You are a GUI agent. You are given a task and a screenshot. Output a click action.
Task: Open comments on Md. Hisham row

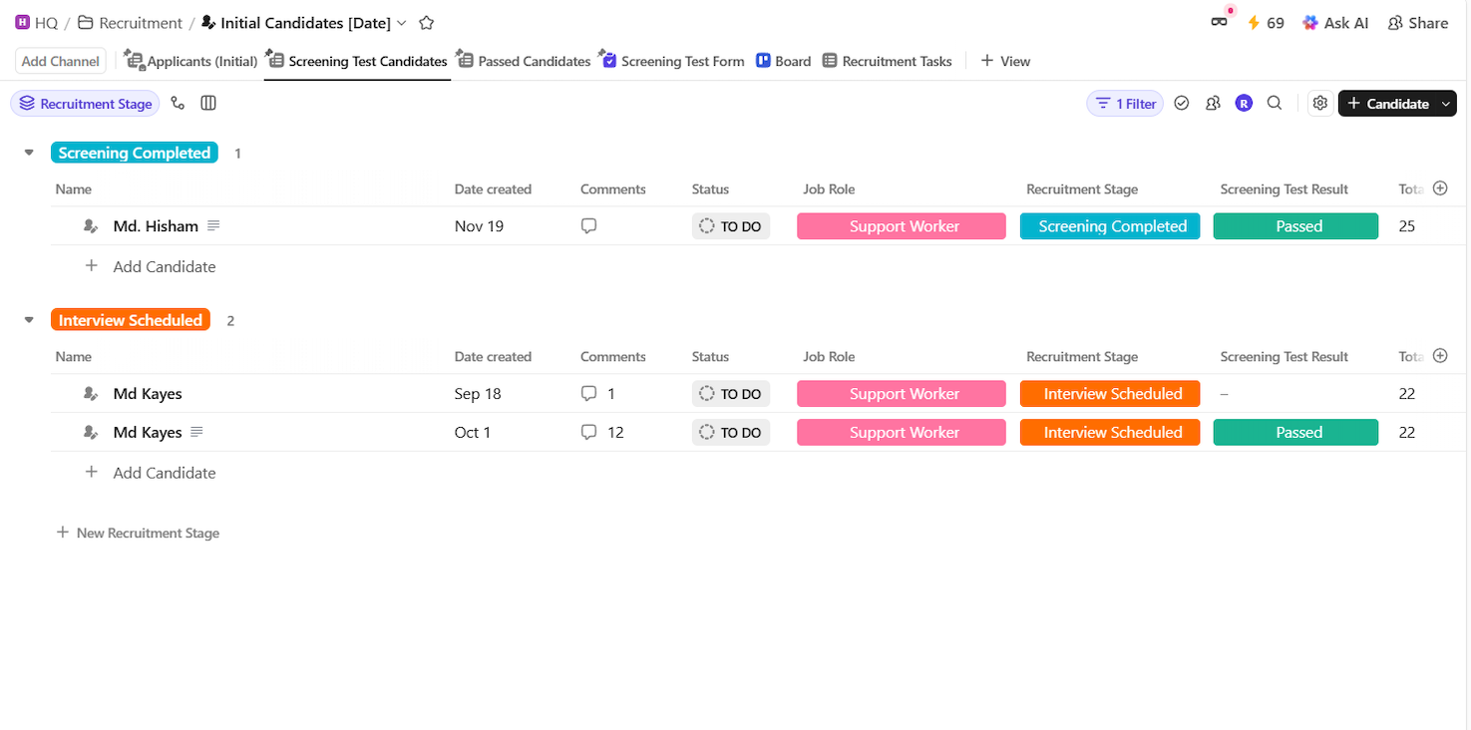[588, 226]
